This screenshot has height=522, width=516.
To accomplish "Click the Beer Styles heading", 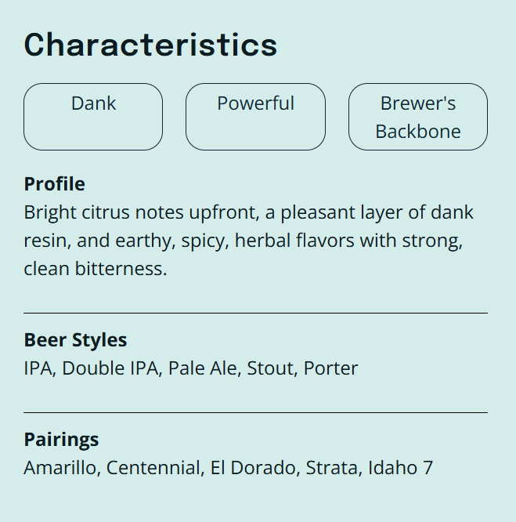I will 75,340.
